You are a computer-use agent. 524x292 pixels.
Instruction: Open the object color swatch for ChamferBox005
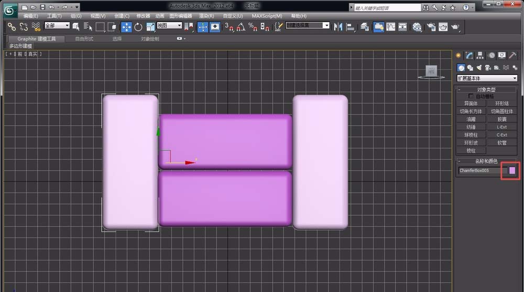[512, 170]
